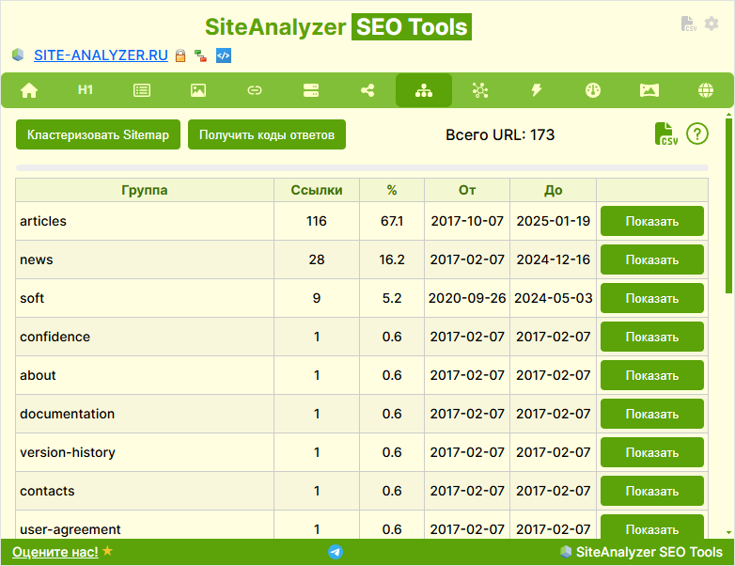The height and width of the screenshot is (566, 735).
Task: Click Показать for the contacts group
Action: tap(652, 491)
